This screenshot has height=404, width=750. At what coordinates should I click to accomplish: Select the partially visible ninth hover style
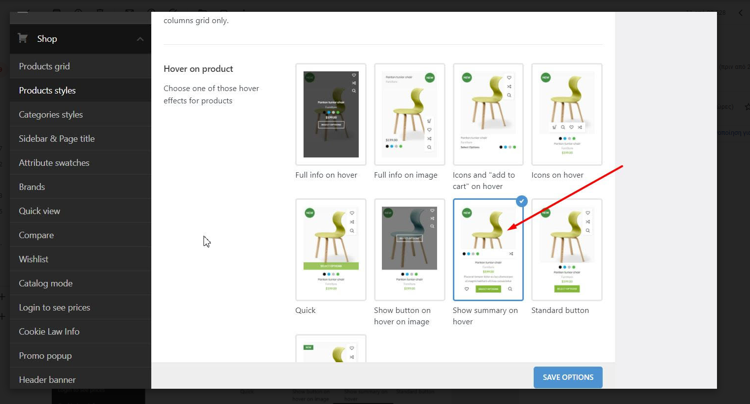331,348
